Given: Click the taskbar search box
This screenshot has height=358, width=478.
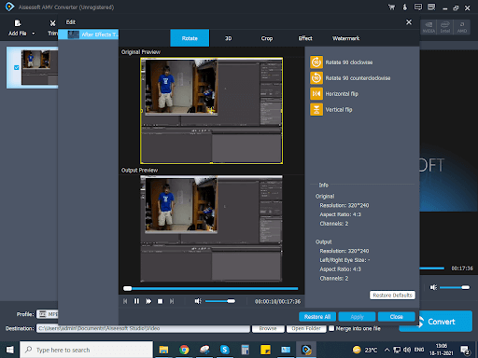Looking at the screenshot, I should pos(86,350).
